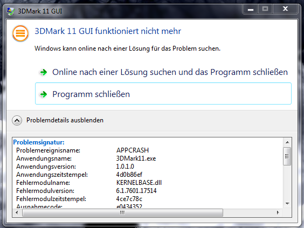The height and width of the screenshot is (228, 304).
Task: Click the APPCRASH value
Action: click(133, 150)
